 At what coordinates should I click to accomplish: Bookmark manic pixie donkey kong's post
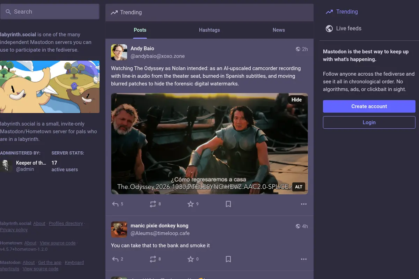pos(228,259)
